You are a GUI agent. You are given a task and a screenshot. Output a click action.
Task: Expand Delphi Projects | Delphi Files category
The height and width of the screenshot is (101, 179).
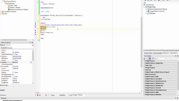144,63
